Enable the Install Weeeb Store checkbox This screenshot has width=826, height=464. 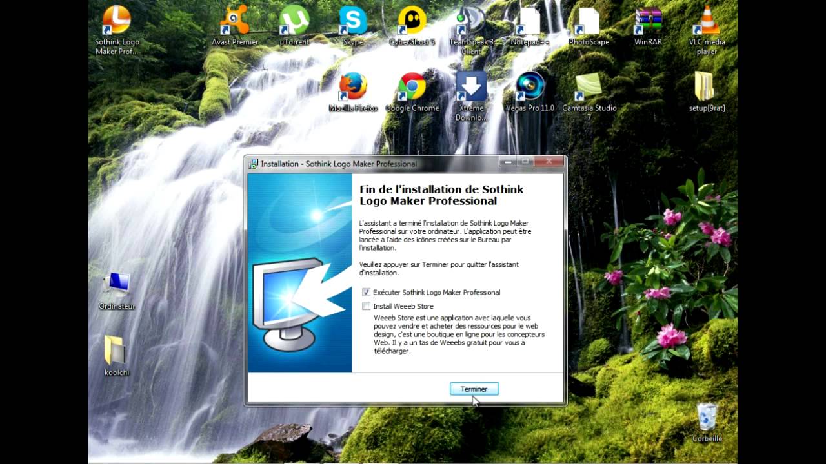(367, 307)
